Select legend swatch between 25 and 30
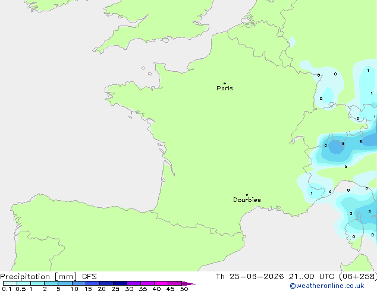Image resolution: width=377 pixels, height=291 pixels. click(120, 283)
